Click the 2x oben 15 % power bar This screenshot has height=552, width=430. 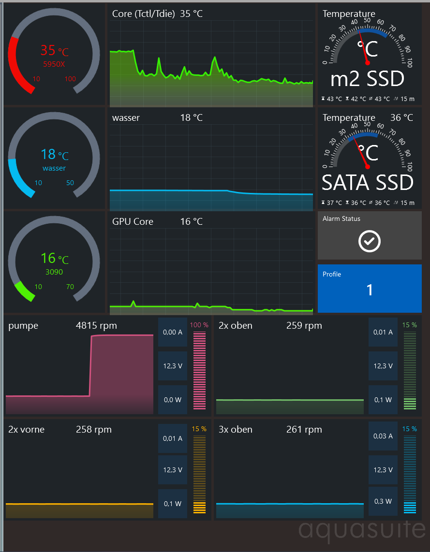click(x=410, y=370)
